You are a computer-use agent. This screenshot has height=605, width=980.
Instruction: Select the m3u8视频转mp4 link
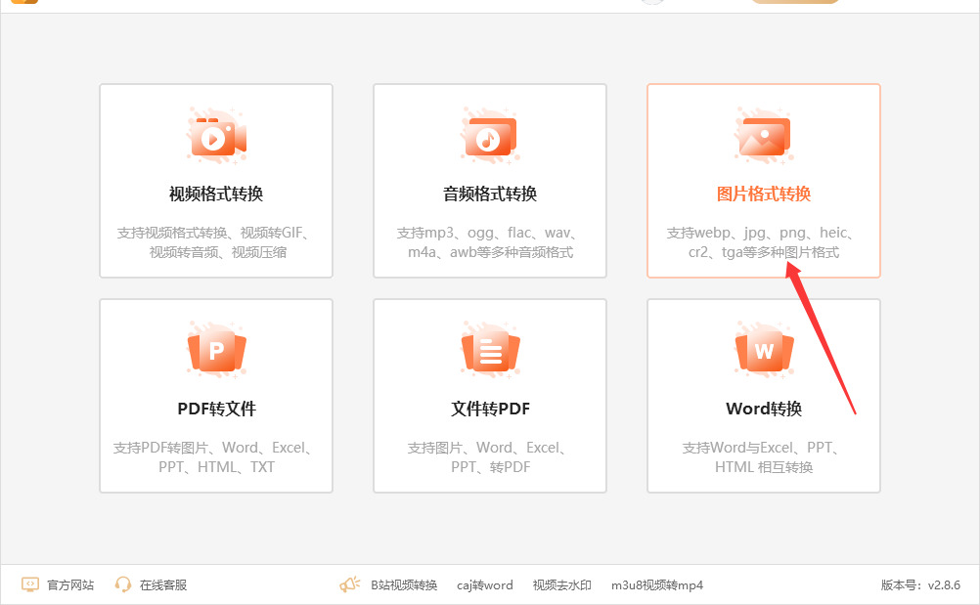pyautogui.click(x=657, y=585)
